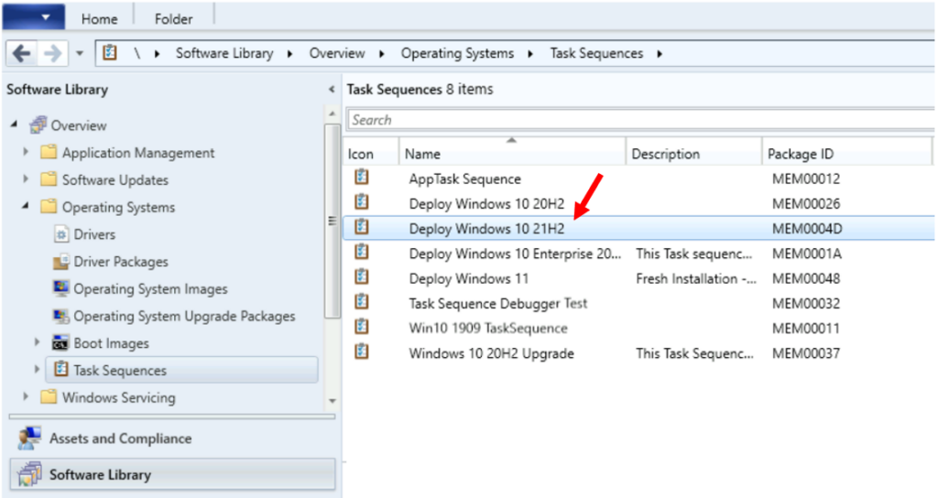Click the Assets and Compliance workspace icon
Image resolution: width=938 pixels, height=498 pixels.
[29, 438]
